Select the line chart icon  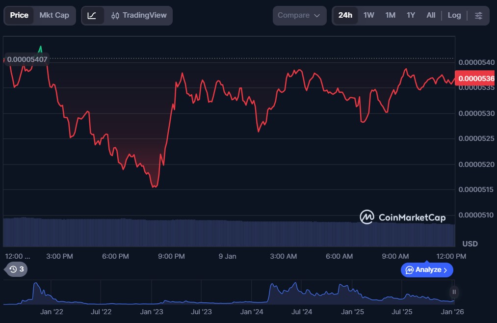click(92, 15)
